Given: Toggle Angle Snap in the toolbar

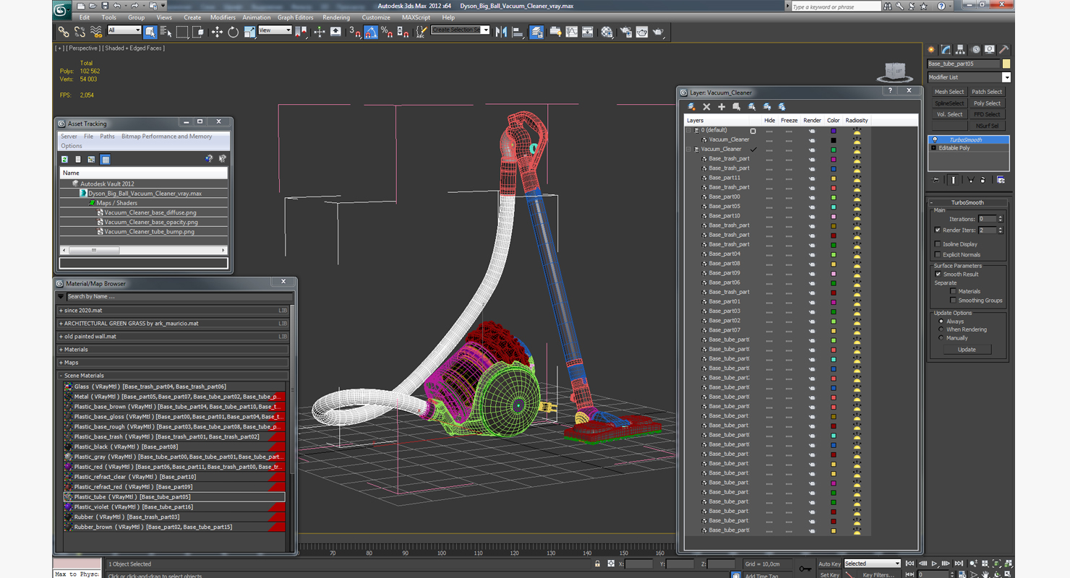Looking at the screenshot, I should [371, 32].
